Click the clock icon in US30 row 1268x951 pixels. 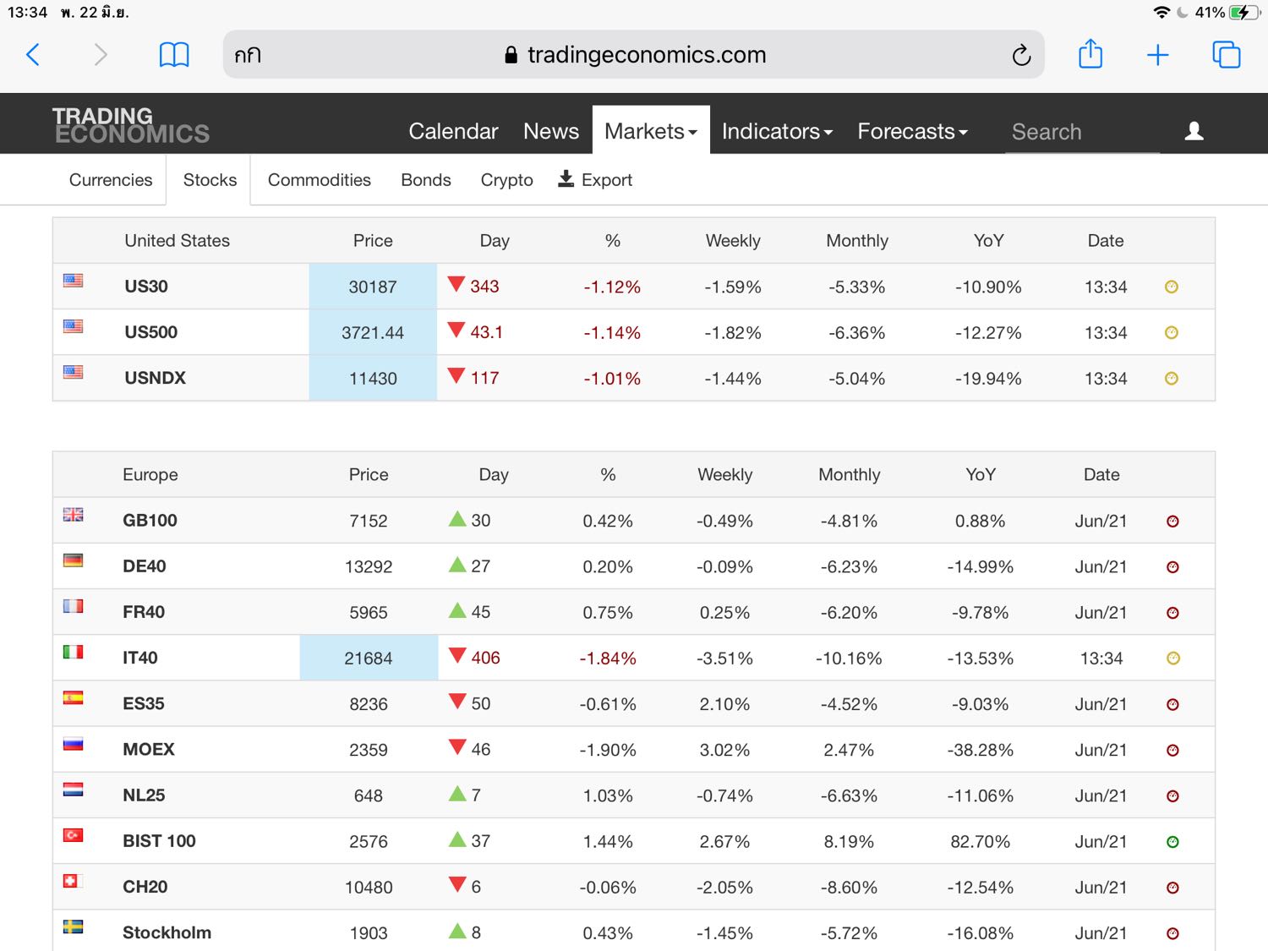(x=1172, y=287)
